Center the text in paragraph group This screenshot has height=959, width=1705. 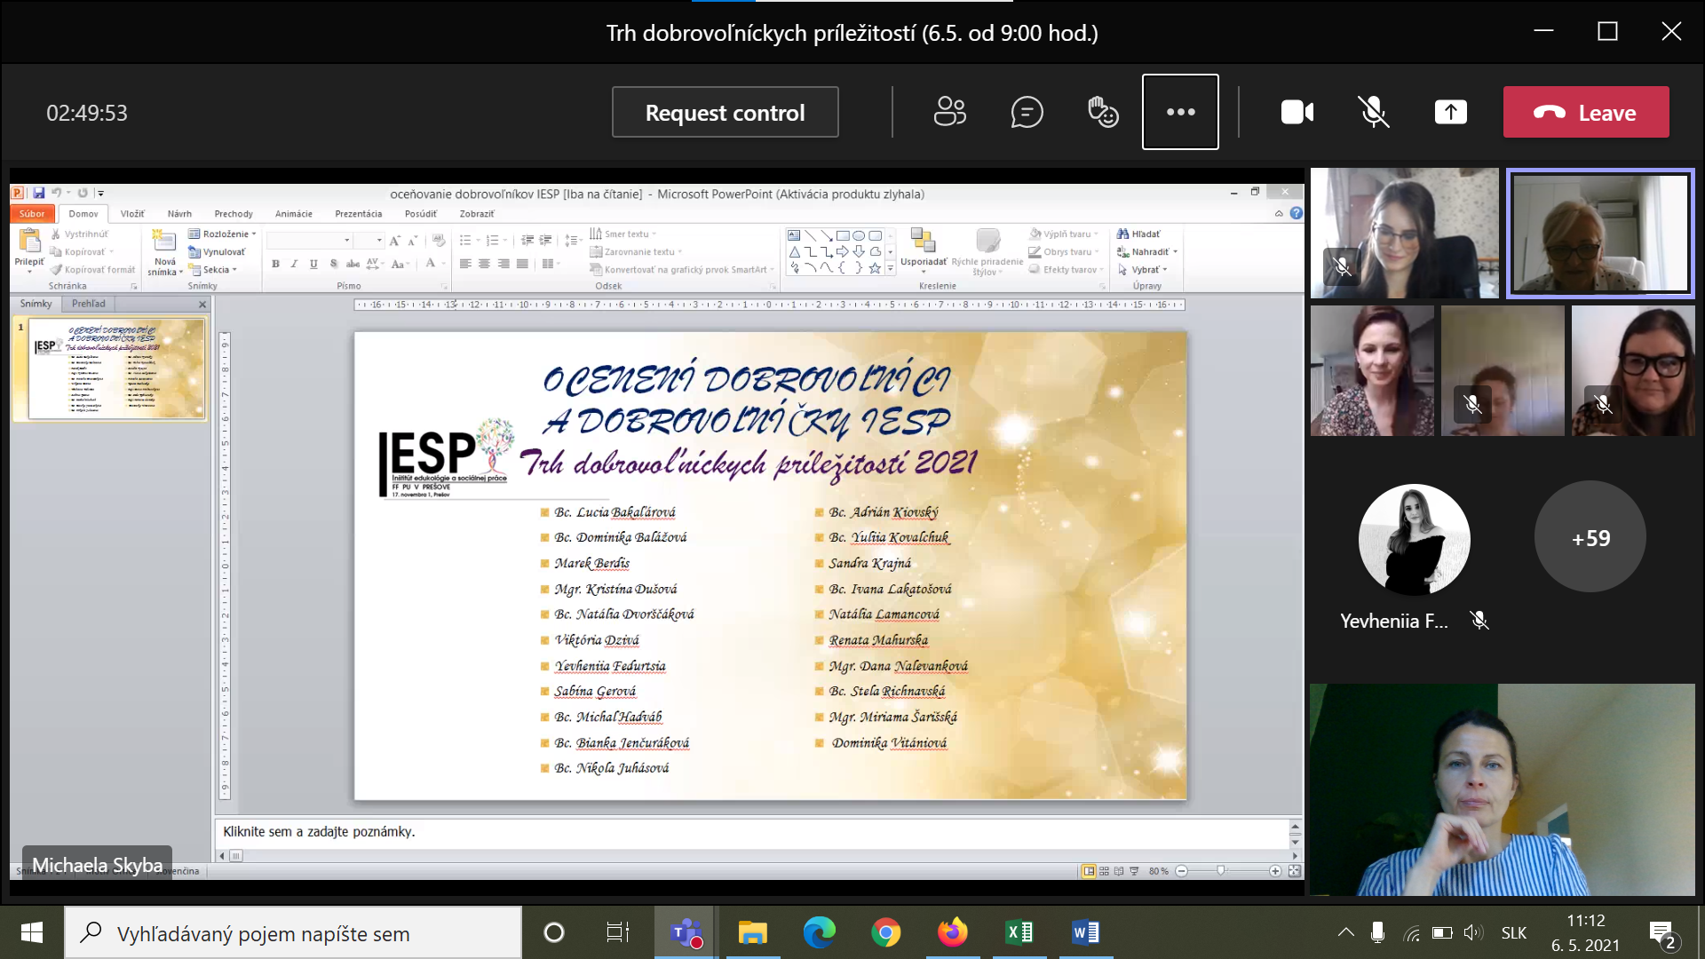pyautogui.click(x=484, y=264)
